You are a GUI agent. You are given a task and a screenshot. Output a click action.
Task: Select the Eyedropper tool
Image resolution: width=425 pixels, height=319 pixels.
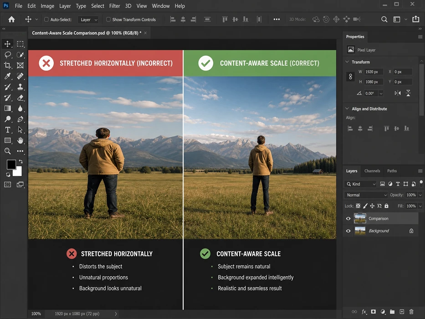click(x=8, y=76)
